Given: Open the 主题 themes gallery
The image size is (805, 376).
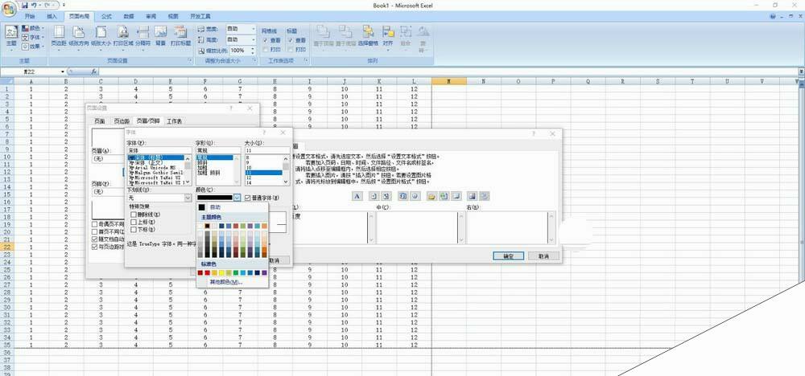Looking at the screenshot, I should (11, 38).
